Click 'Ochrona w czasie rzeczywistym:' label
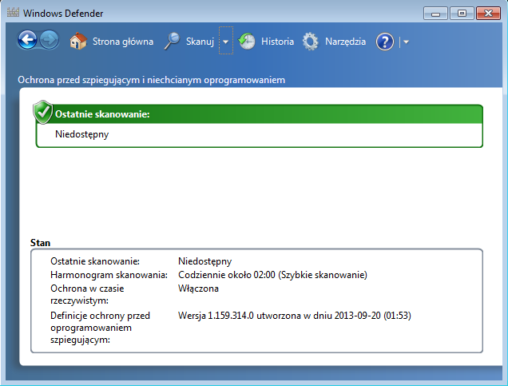508x386 pixels. [87, 294]
